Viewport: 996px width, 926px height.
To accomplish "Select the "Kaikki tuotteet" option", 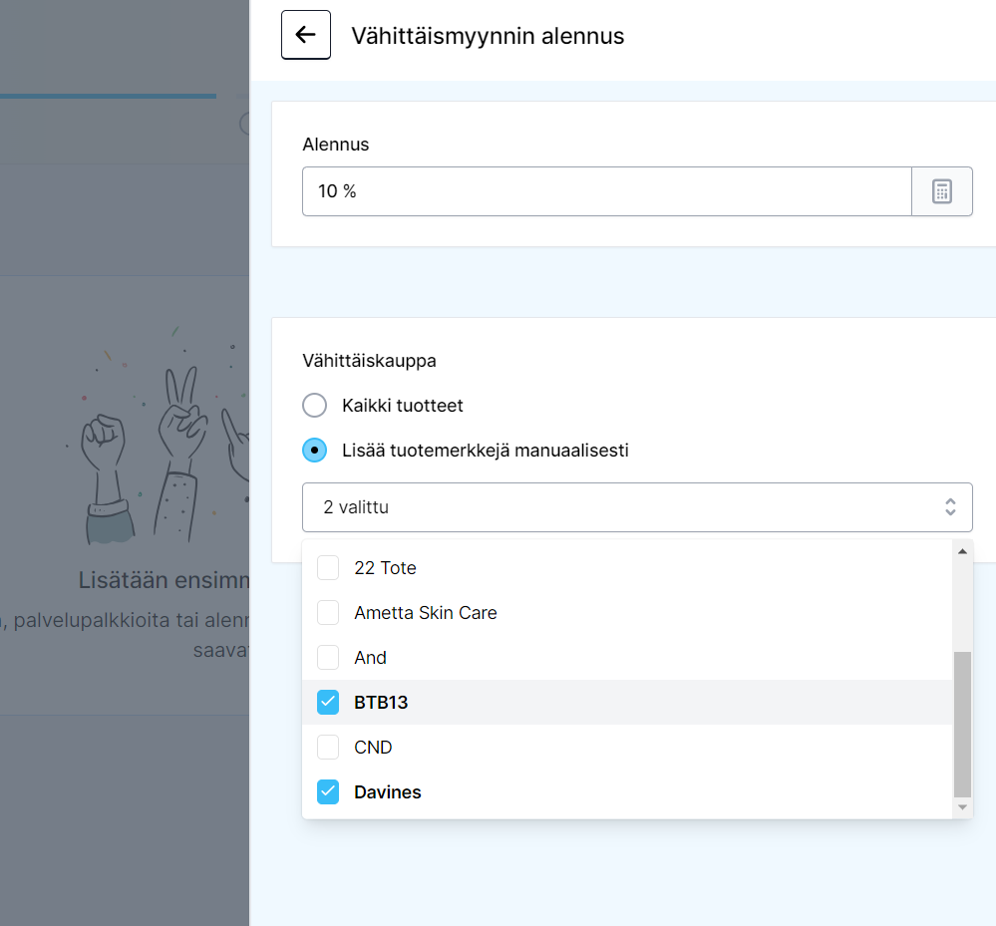I will 314,405.
